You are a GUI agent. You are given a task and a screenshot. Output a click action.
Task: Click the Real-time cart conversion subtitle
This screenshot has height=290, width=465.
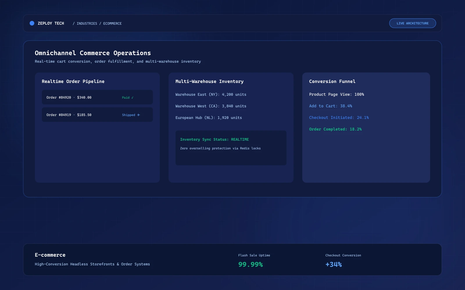[118, 61]
